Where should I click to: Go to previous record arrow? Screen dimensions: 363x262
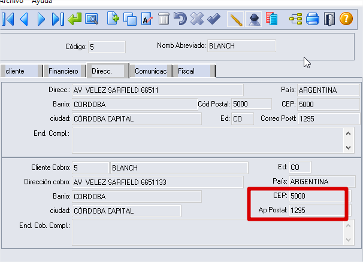pyautogui.click(x=25, y=19)
